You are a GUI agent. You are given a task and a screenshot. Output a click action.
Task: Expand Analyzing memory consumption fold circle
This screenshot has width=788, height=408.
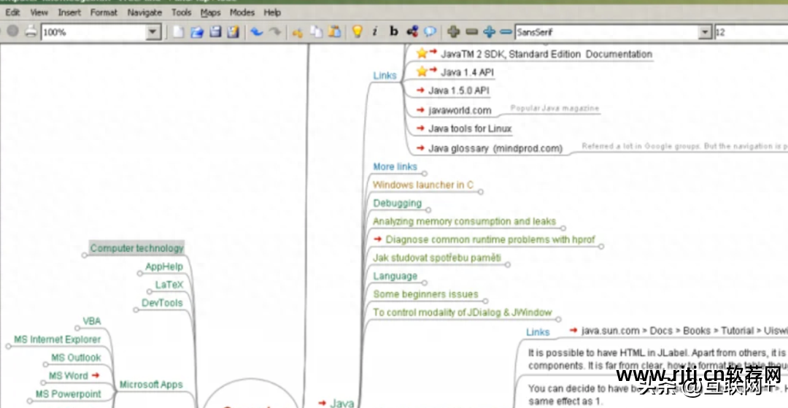pos(563,228)
